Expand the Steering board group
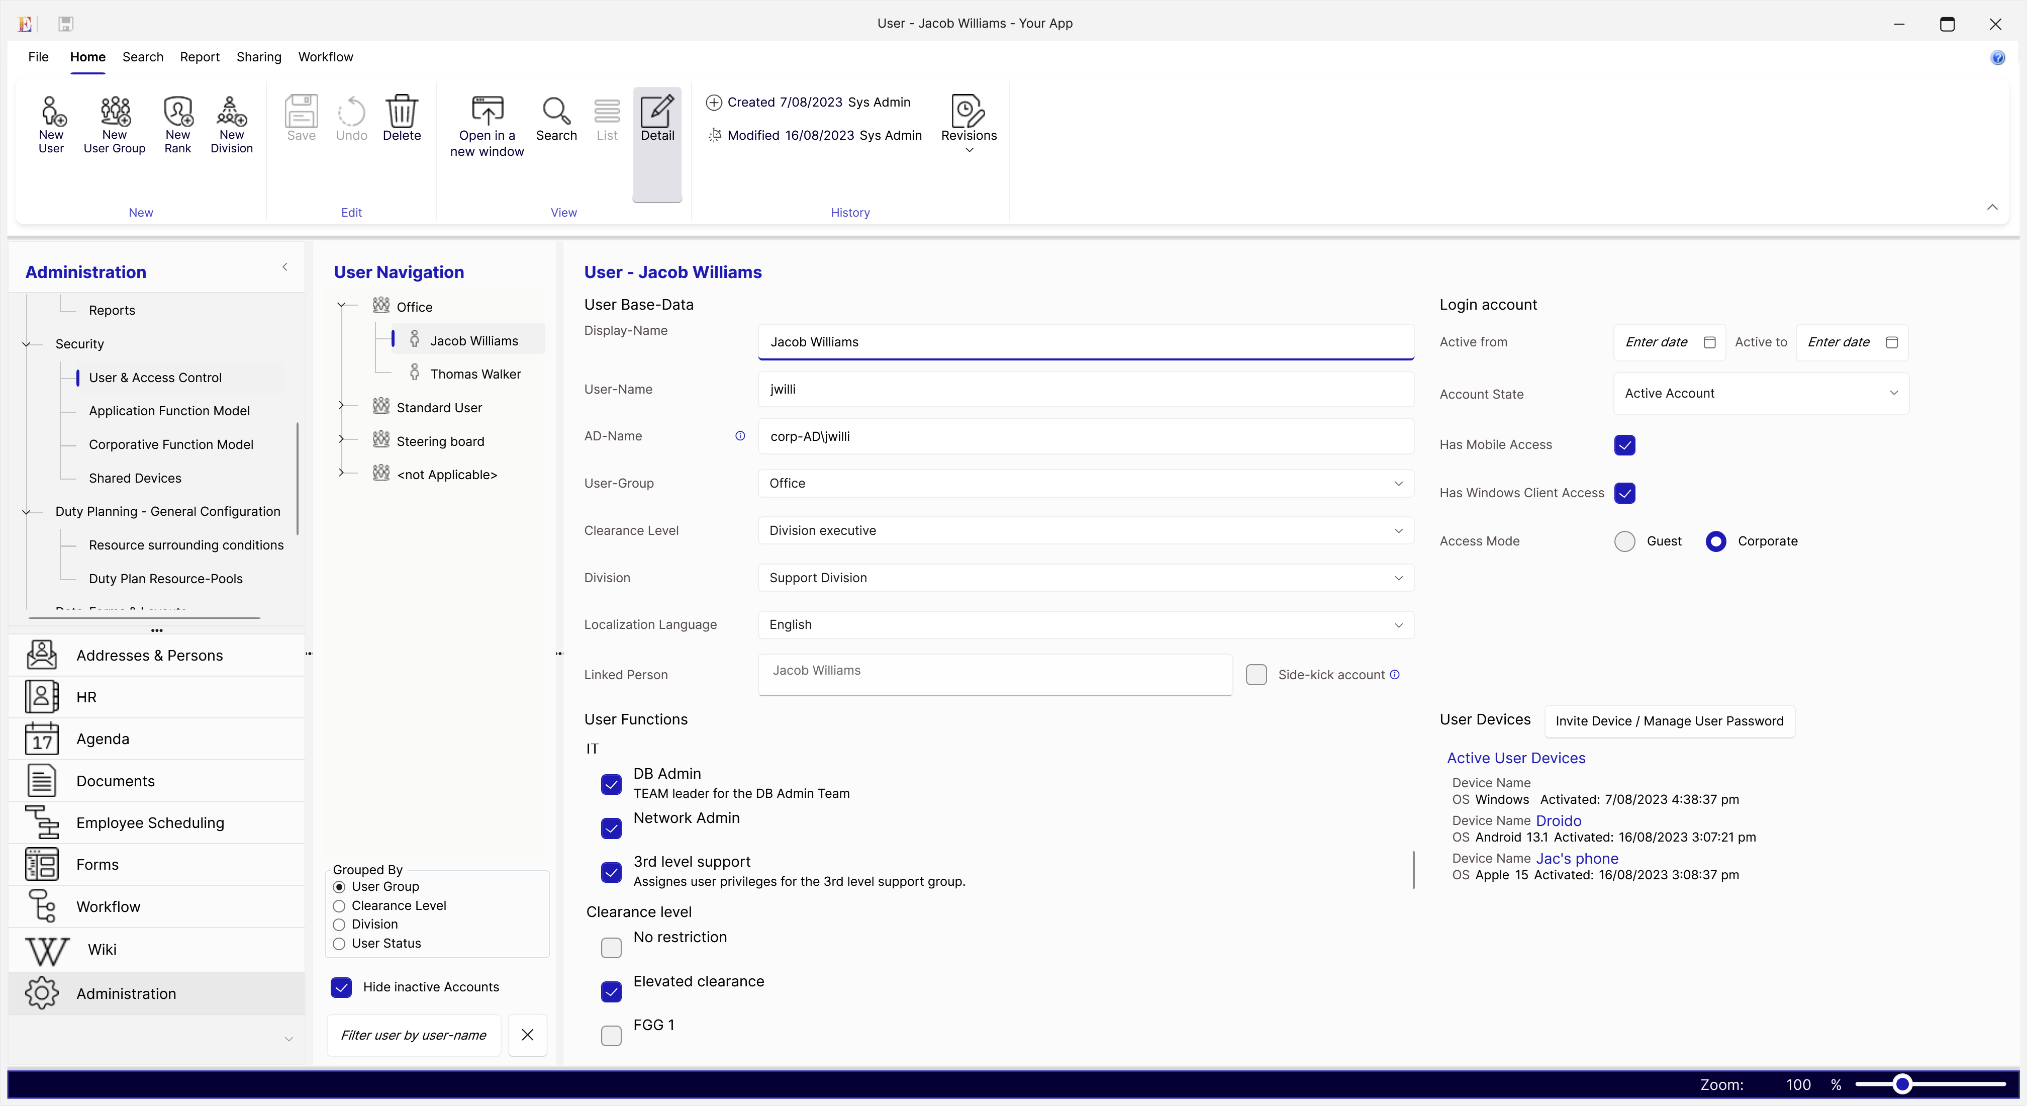This screenshot has height=1106, width=2027. click(341, 439)
